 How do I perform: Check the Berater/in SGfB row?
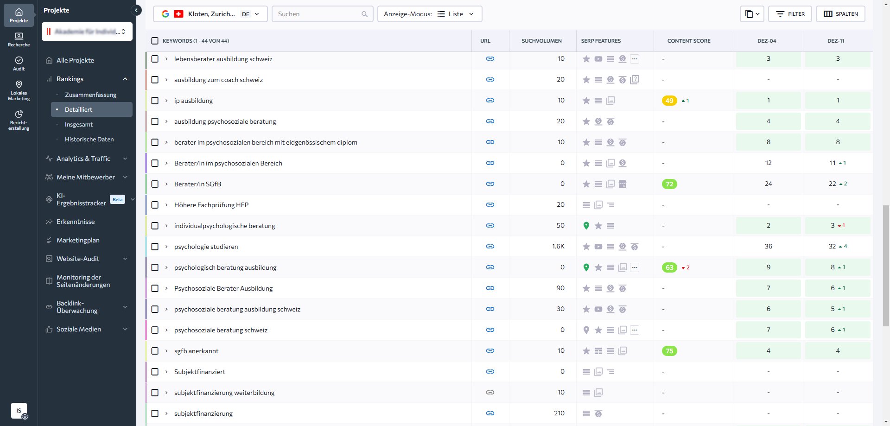(x=155, y=184)
